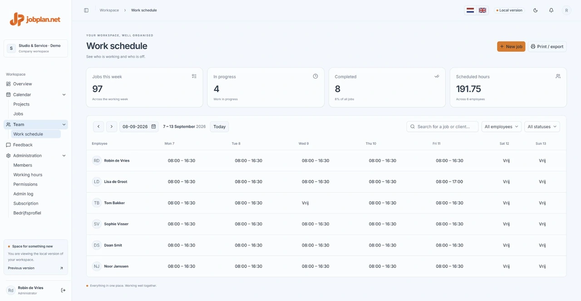Click Robin de Vries Monday shift cell
Image resolution: width=581 pixels, height=301 pixels.
point(182,160)
